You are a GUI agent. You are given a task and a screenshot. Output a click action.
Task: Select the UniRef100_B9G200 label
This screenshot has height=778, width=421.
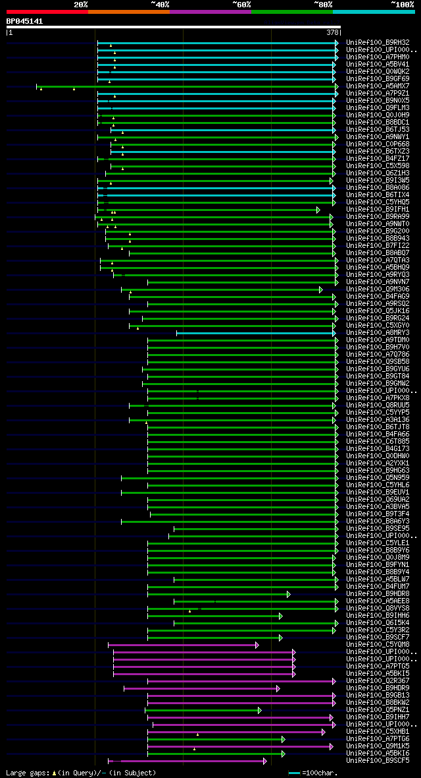coord(378,231)
